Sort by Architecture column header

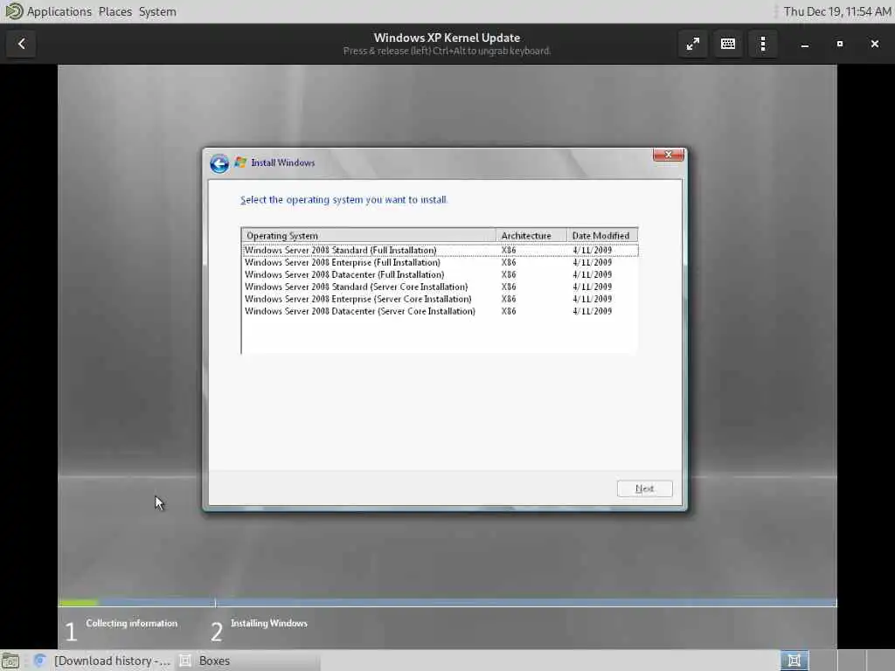click(531, 236)
